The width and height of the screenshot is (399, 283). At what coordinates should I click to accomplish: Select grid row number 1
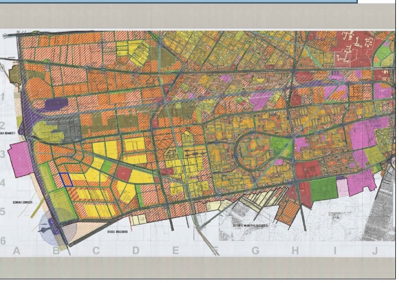[x=3, y=97]
